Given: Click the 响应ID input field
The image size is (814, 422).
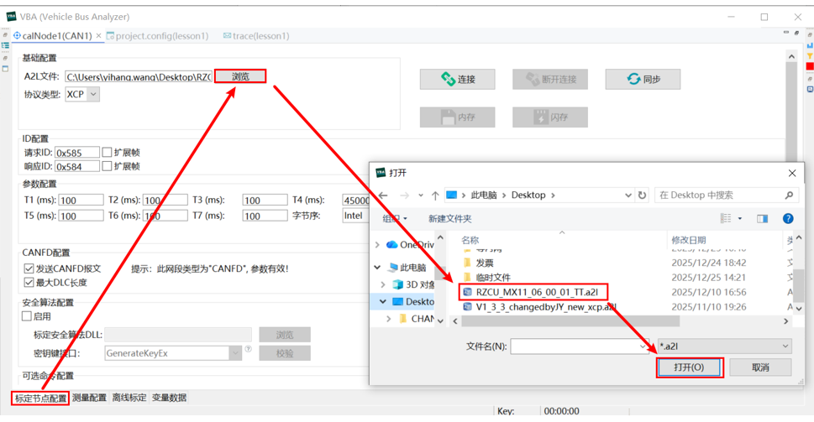Looking at the screenshot, I should tap(76, 166).
